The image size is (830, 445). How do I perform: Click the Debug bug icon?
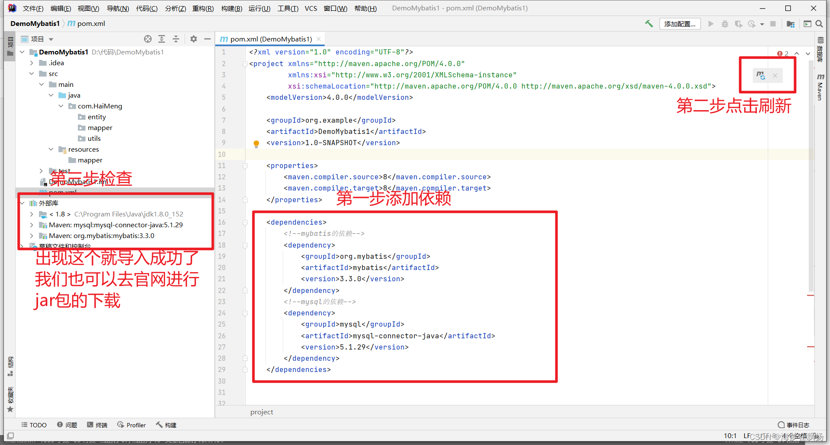pos(725,24)
